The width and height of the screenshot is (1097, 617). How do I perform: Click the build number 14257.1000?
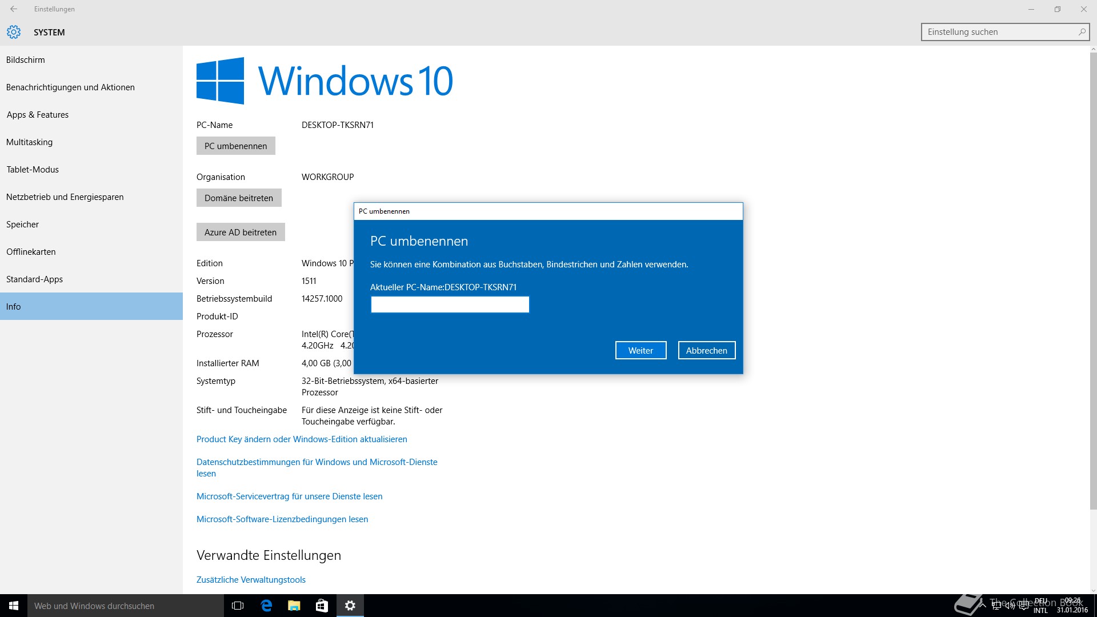pos(322,298)
